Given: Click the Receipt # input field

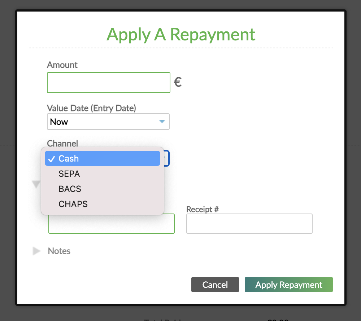Looking at the screenshot, I should (249, 224).
